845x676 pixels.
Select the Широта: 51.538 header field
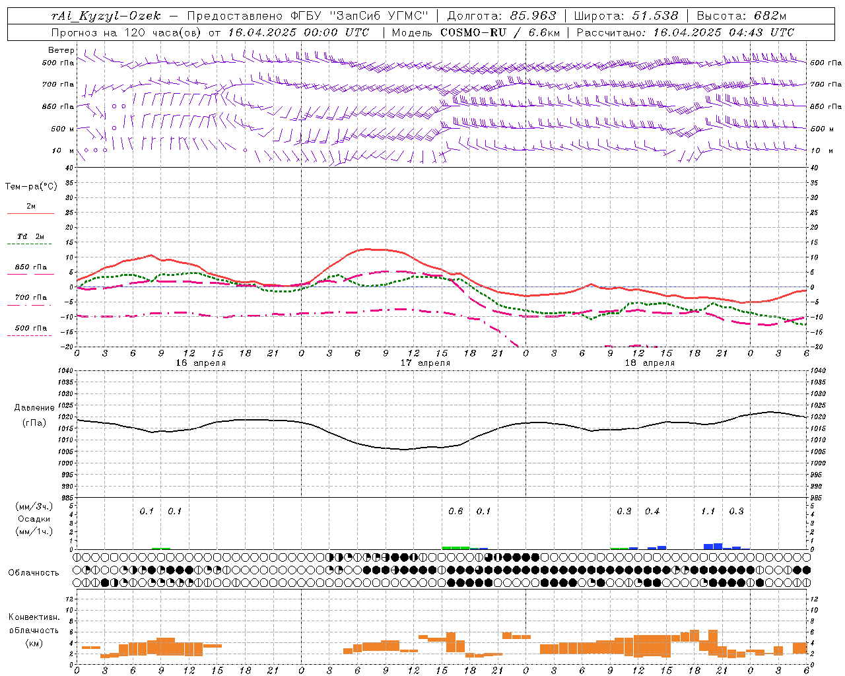pyautogui.click(x=626, y=16)
